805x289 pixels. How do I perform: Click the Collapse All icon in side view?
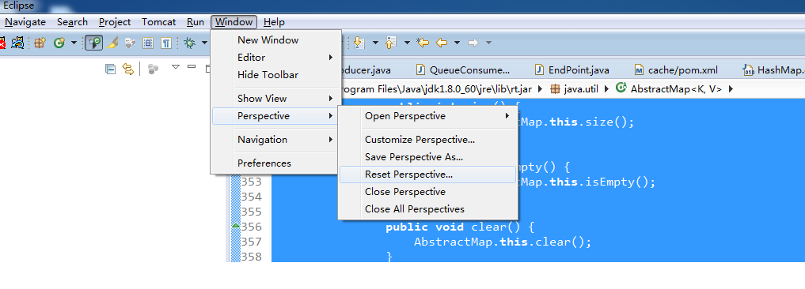pos(110,69)
